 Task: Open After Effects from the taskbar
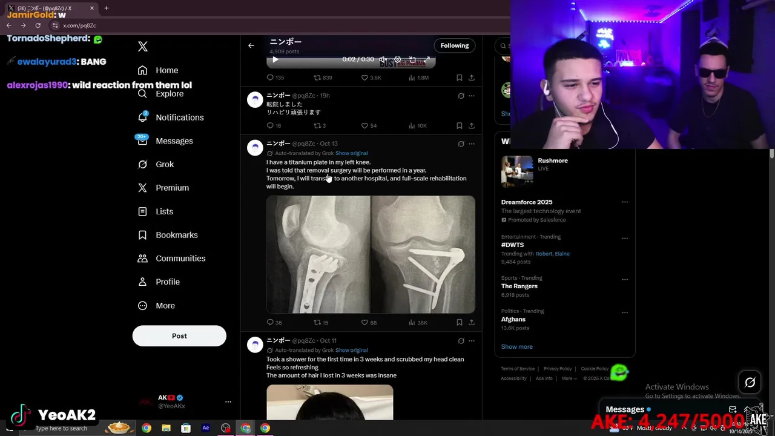click(206, 428)
